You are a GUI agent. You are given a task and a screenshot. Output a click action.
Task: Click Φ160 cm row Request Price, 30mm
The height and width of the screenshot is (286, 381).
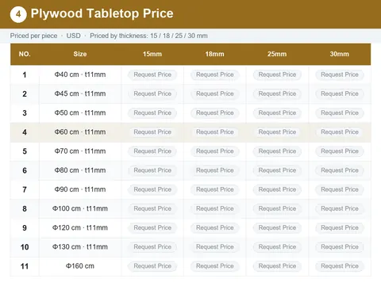(340, 266)
